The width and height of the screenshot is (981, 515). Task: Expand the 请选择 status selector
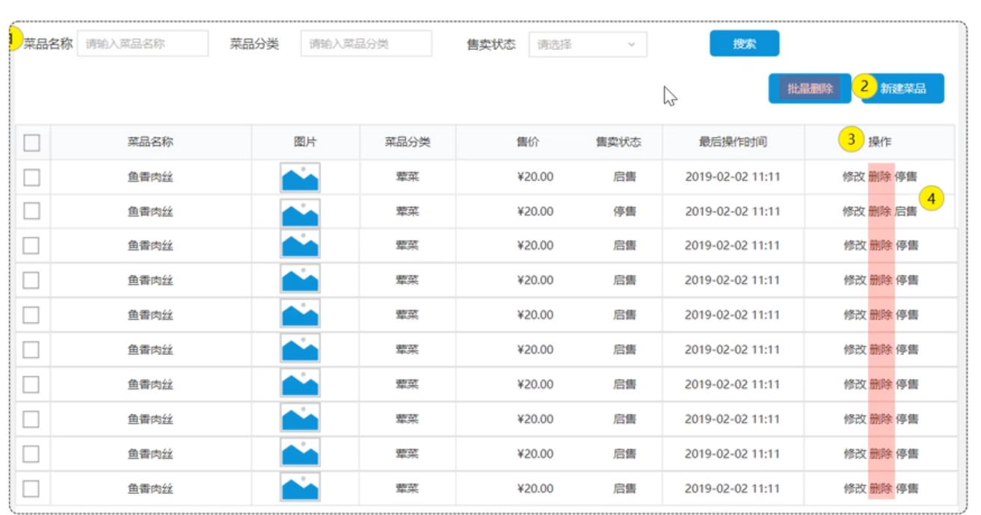pos(590,43)
